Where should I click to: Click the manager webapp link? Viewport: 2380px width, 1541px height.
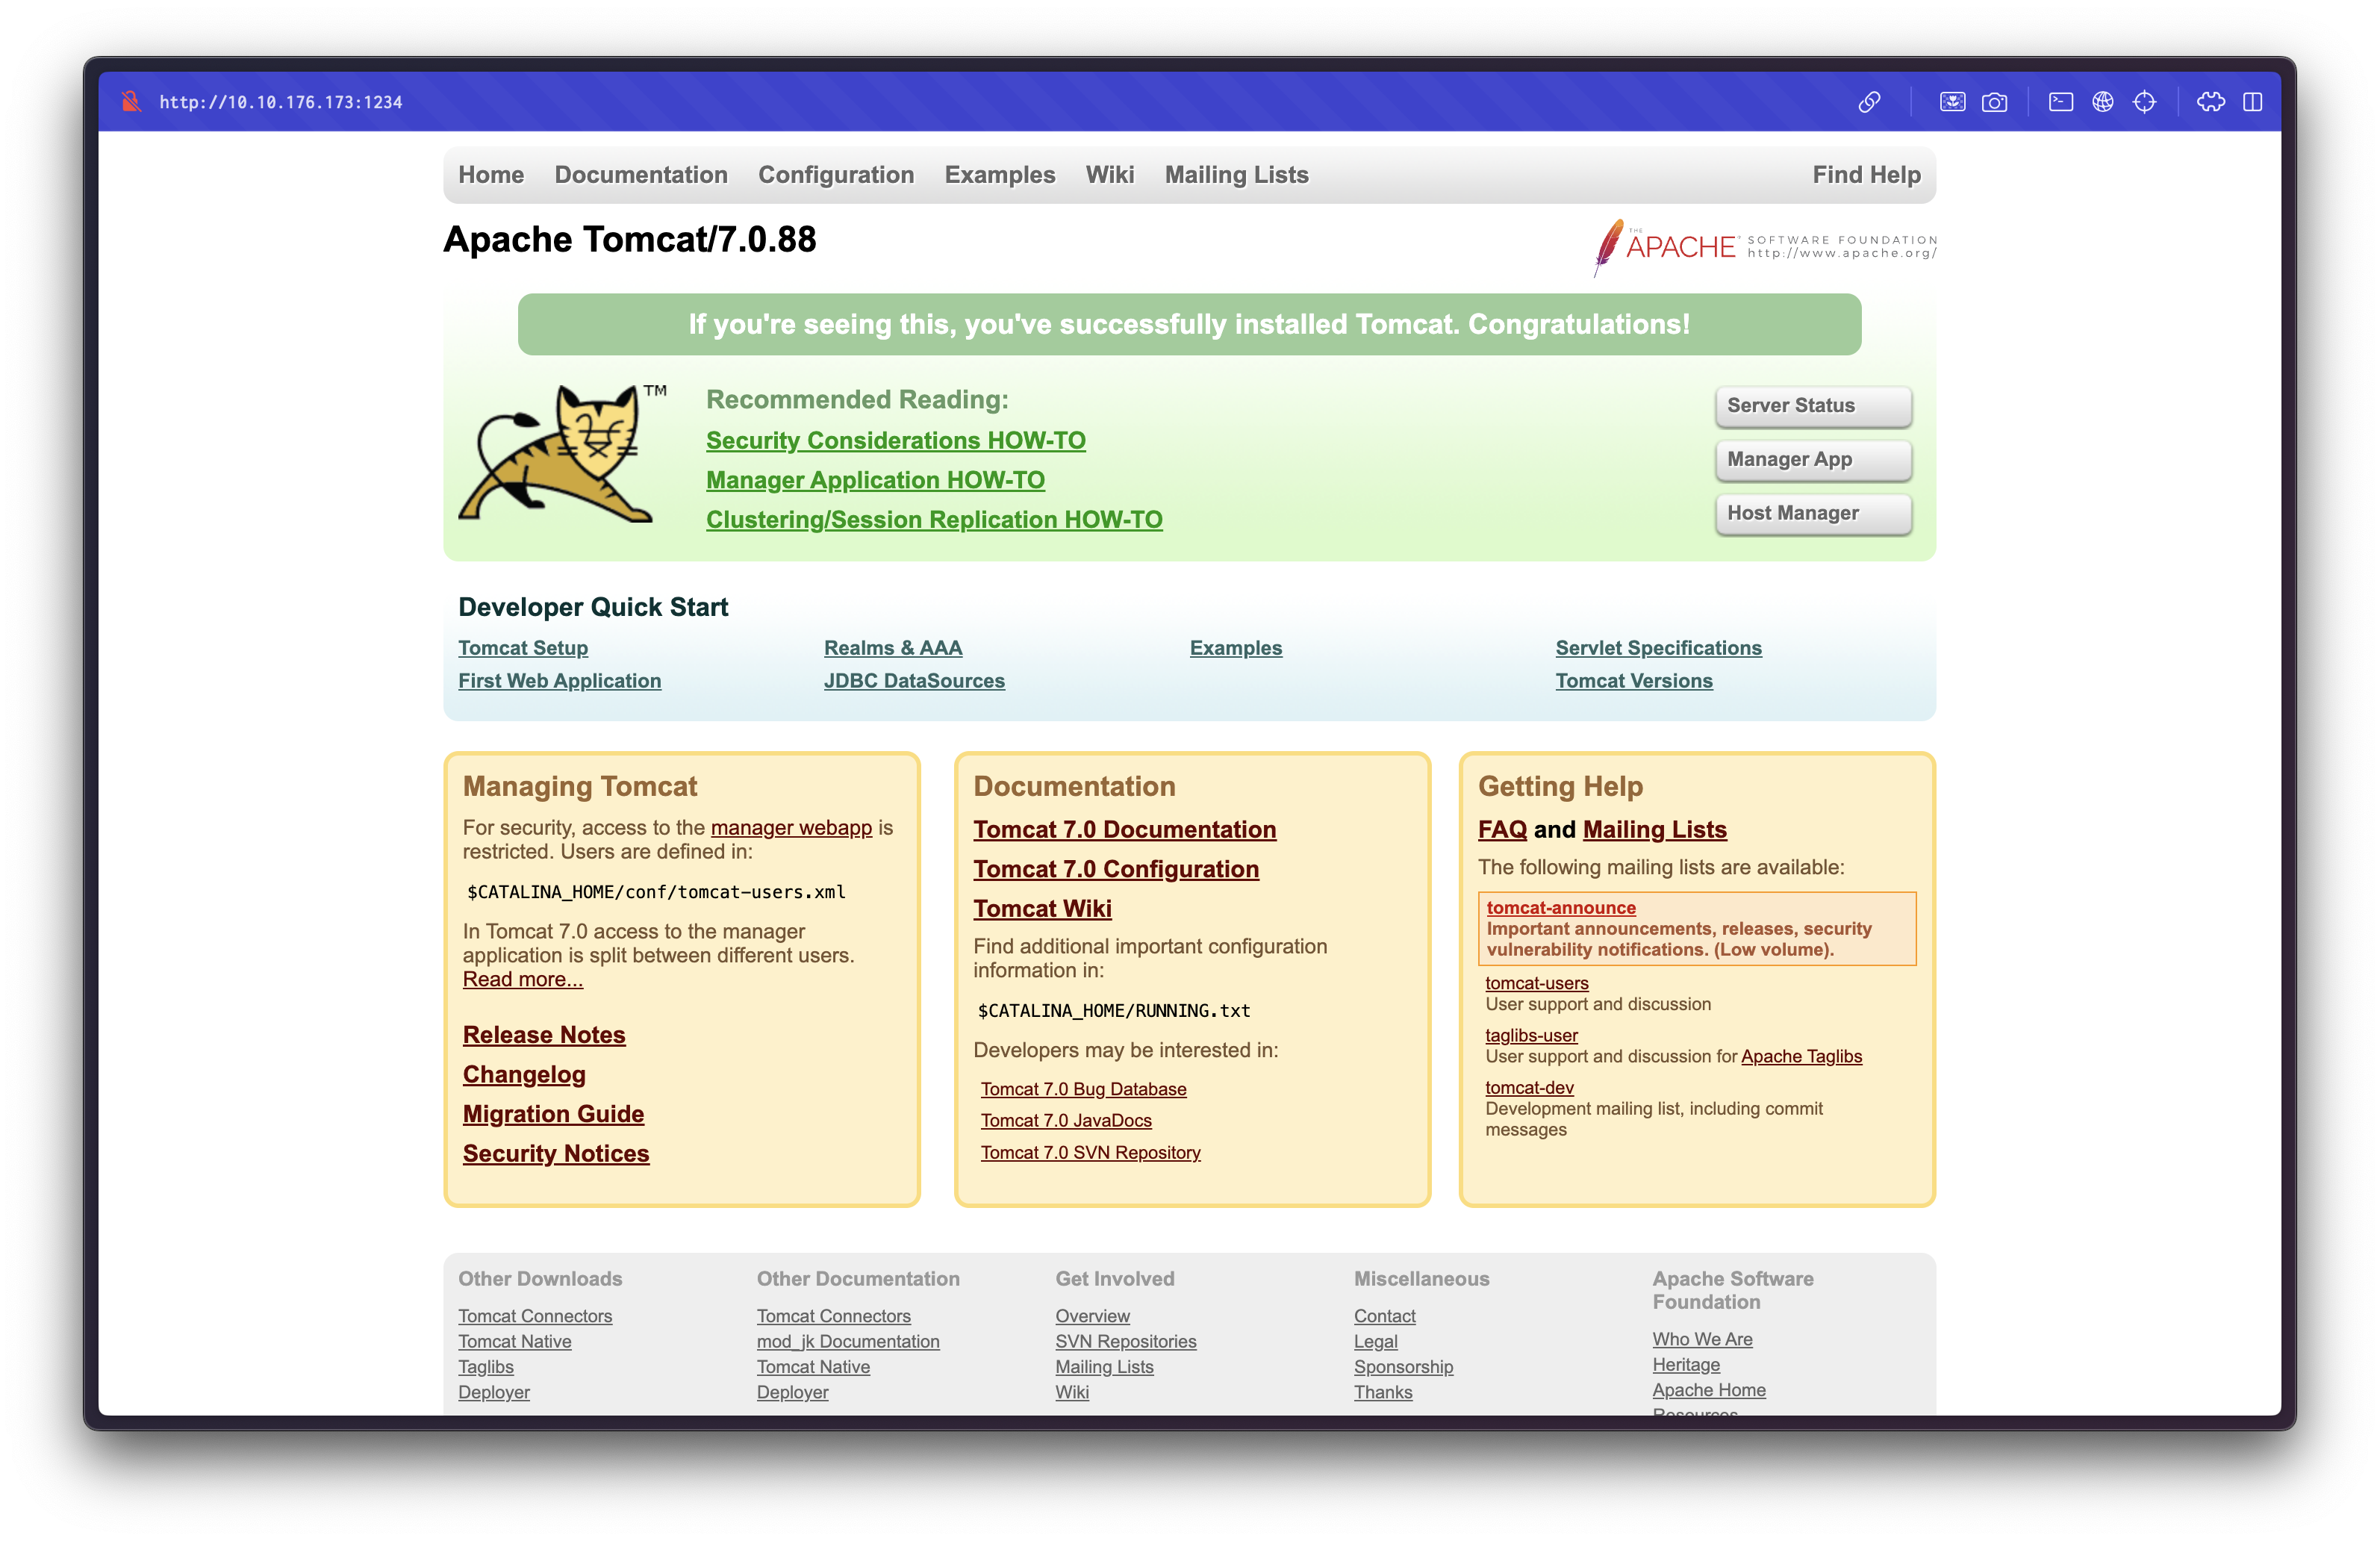[791, 828]
